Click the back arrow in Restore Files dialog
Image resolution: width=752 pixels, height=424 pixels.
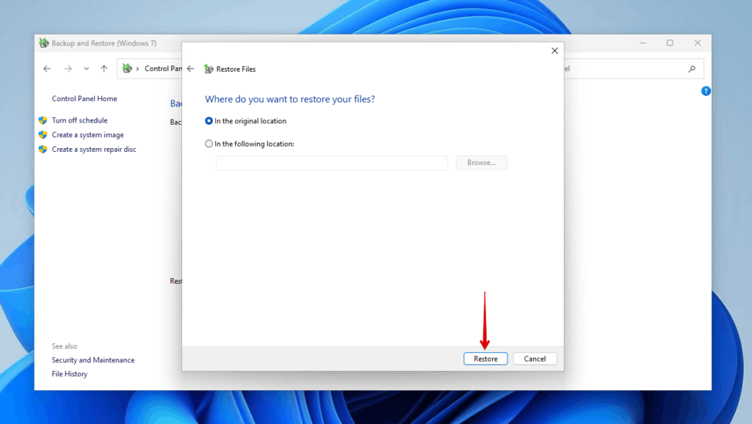click(190, 68)
